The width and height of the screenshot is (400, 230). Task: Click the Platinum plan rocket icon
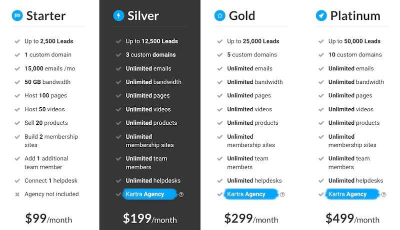321,15
